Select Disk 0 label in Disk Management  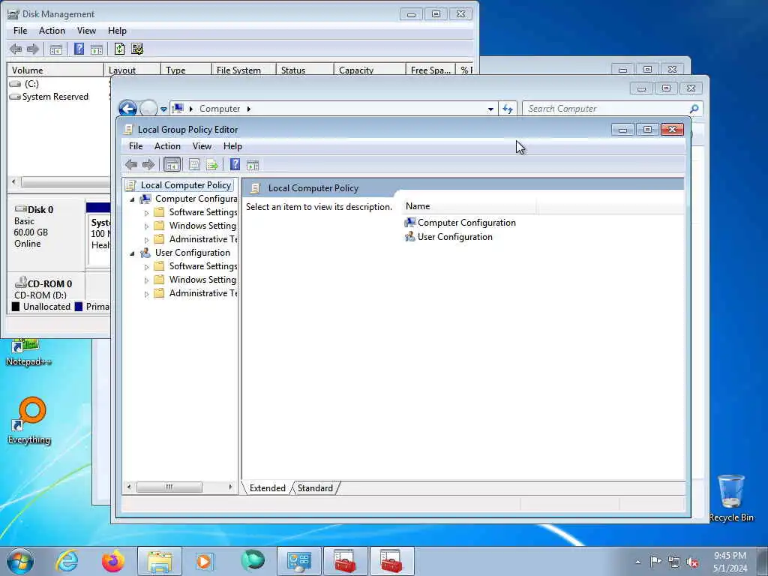point(40,210)
